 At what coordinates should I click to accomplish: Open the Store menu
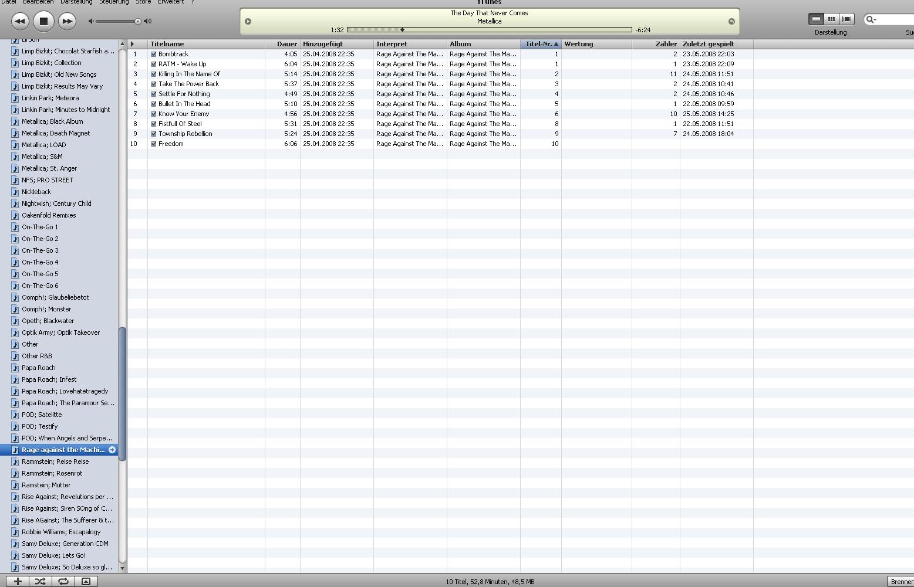coord(143,2)
